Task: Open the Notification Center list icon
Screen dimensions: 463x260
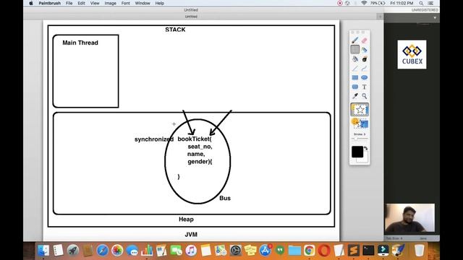Action: pos(430,3)
